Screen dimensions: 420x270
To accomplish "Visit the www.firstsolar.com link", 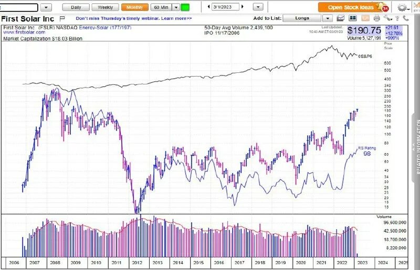I will tap(24, 32).
